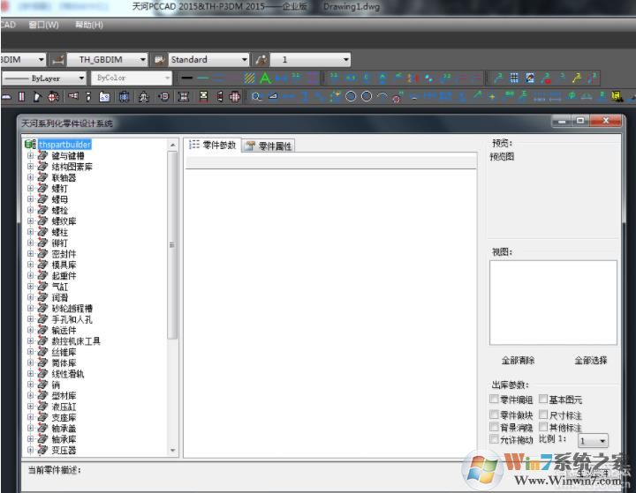Screen dimensions: 636x493
Task: Click the red crosshair circle toolbar icon
Action: (54, 97)
